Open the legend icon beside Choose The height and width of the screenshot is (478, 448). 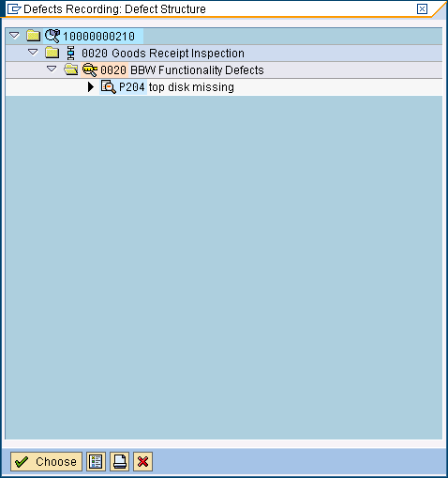(x=96, y=461)
